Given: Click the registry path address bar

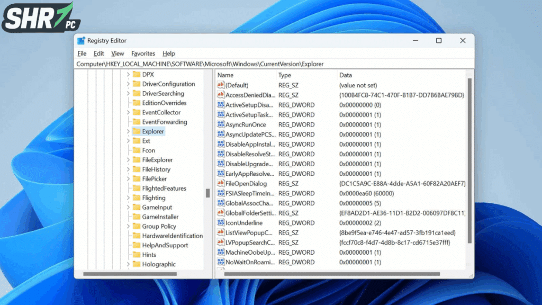Looking at the screenshot, I should pyautogui.click(x=274, y=64).
